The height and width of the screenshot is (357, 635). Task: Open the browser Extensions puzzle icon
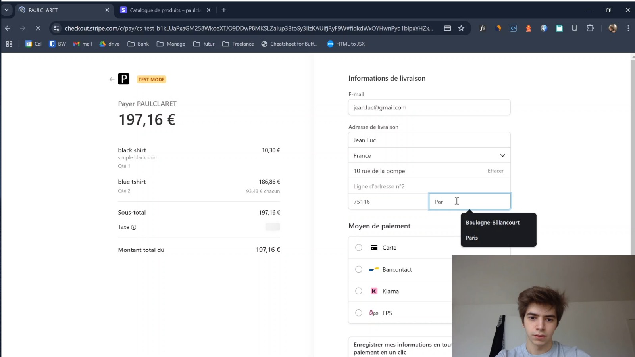(590, 28)
